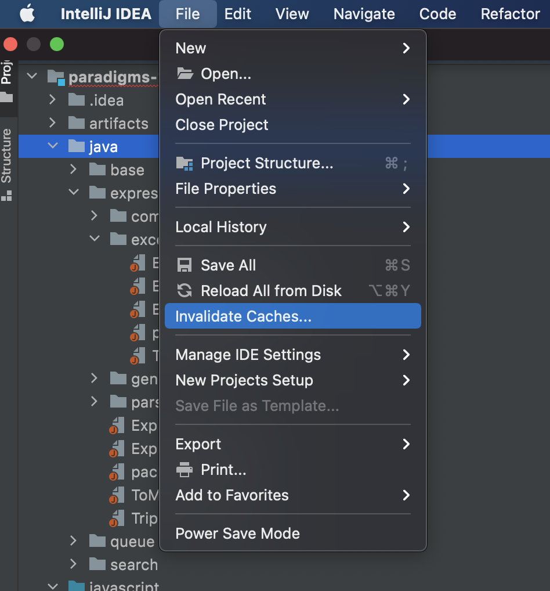
Task: Collapse the java folder chevron
Action: (x=53, y=146)
